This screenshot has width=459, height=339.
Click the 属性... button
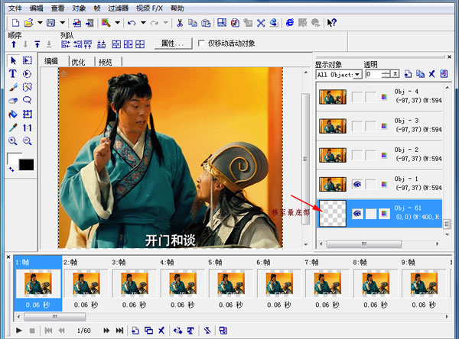(173, 44)
